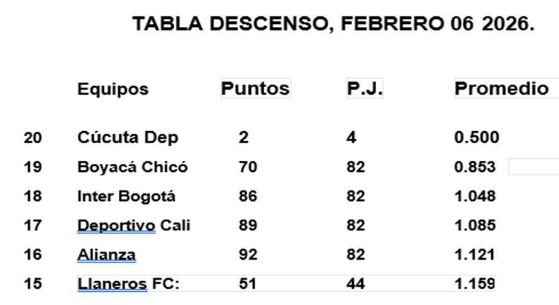Viewport: 559px width, 305px height.
Task: Click position number 15 in the table
Action: (33, 283)
